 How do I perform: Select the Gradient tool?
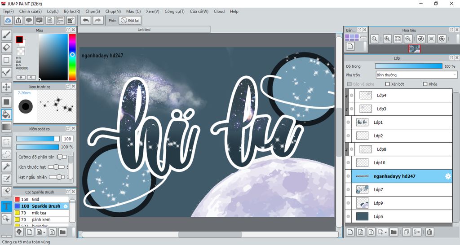pyautogui.click(x=6, y=127)
